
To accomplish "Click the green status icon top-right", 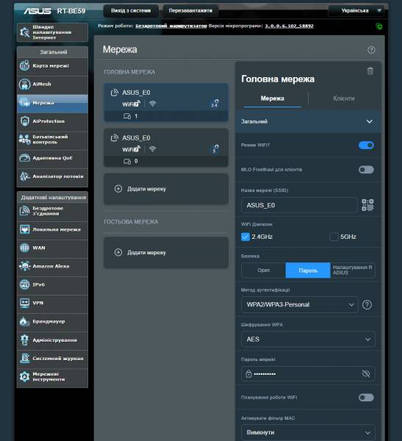I will click(379, 26).
